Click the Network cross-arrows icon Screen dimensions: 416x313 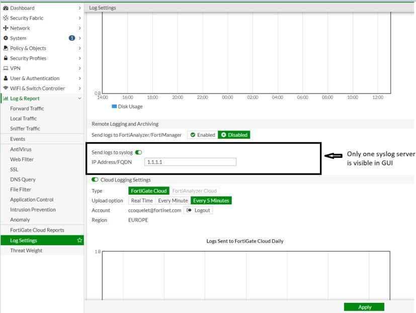[6, 28]
